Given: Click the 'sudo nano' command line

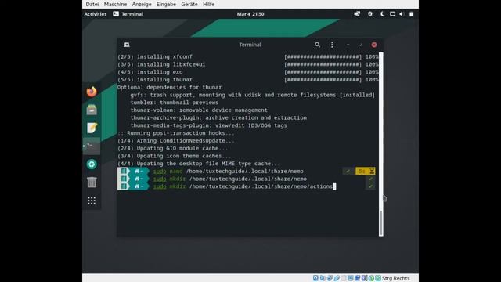Looking at the screenshot, I should (x=228, y=171).
